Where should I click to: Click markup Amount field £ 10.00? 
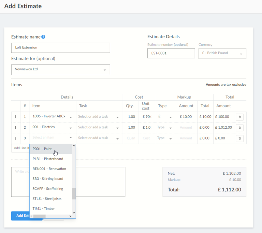pyautogui.click(x=187, y=117)
